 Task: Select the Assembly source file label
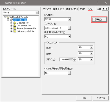[26, 29]
